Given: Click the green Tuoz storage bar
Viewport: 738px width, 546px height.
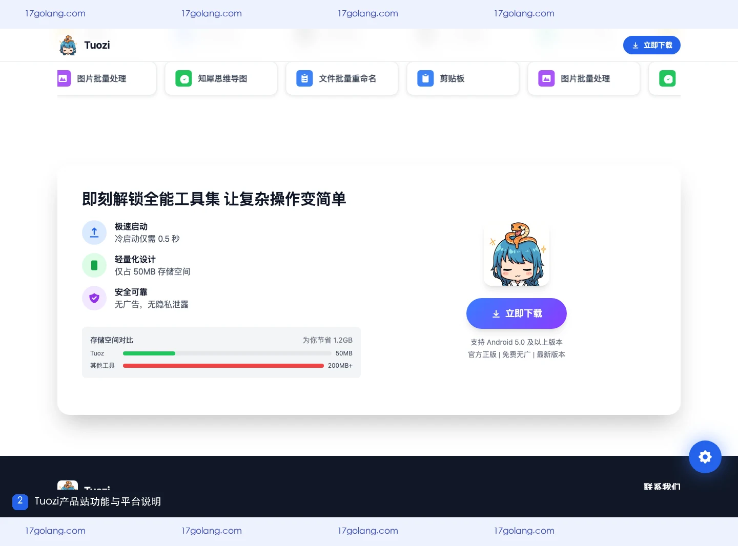Looking at the screenshot, I should tap(149, 353).
